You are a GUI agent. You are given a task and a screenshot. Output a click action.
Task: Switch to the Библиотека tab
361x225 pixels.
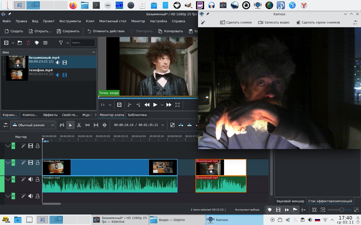click(137, 115)
